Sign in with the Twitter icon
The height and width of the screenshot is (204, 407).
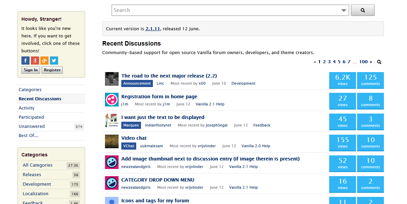point(54,61)
